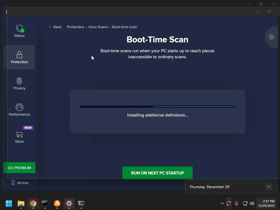Click the Boot-Time Scan heading
Screen dimensions: 280x210
[157, 39]
